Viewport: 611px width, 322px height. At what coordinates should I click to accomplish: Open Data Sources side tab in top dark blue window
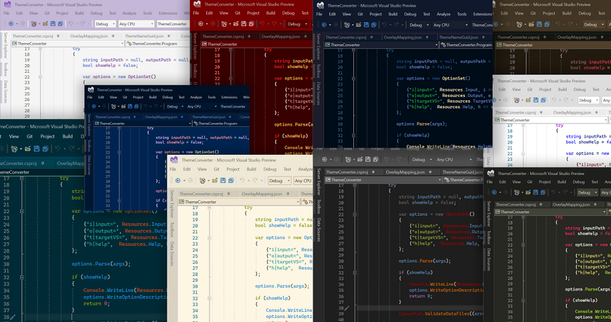coord(319,94)
